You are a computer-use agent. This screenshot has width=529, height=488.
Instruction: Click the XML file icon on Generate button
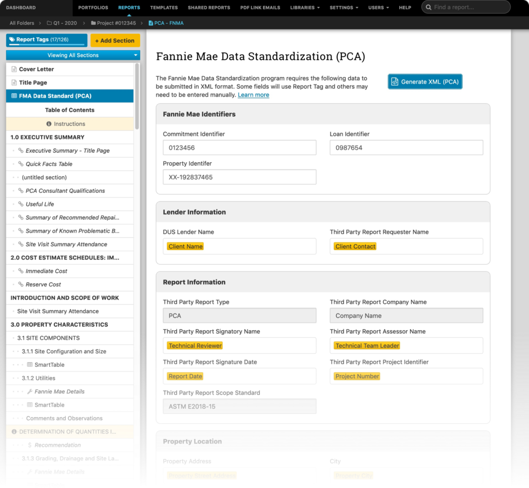tap(395, 82)
